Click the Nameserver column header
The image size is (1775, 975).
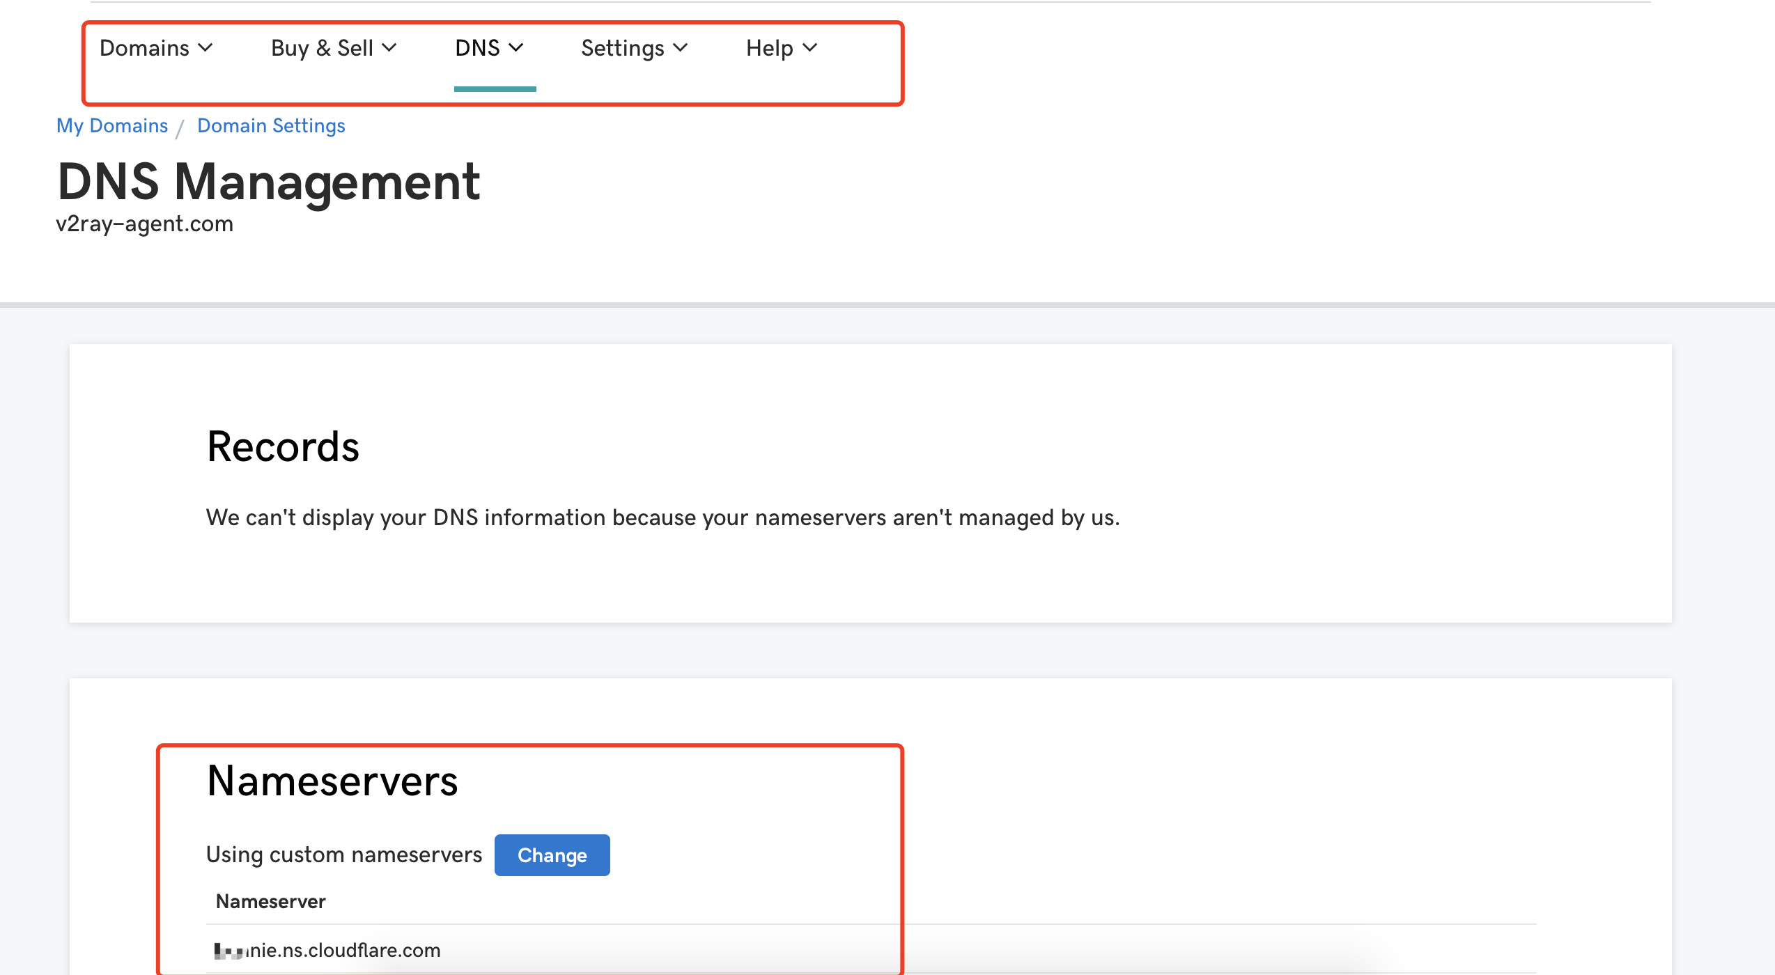click(x=270, y=901)
